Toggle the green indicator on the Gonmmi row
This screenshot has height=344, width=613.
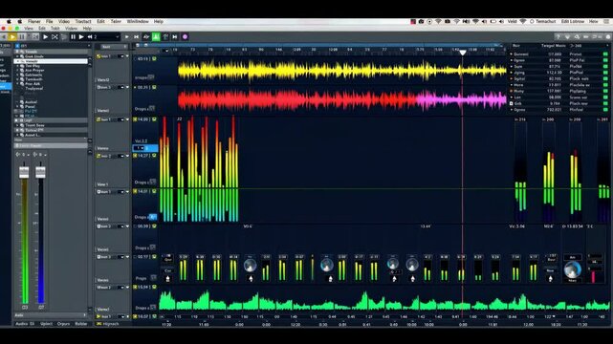tap(605, 54)
